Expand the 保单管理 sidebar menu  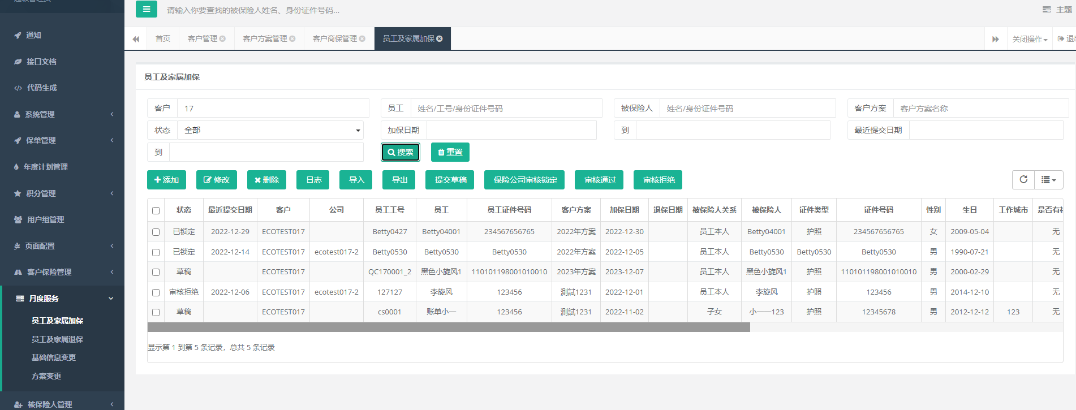pyautogui.click(x=62, y=140)
